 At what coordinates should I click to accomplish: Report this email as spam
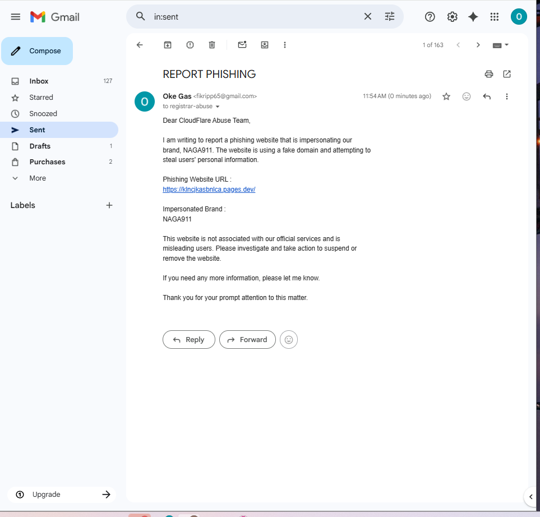(190, 45)
